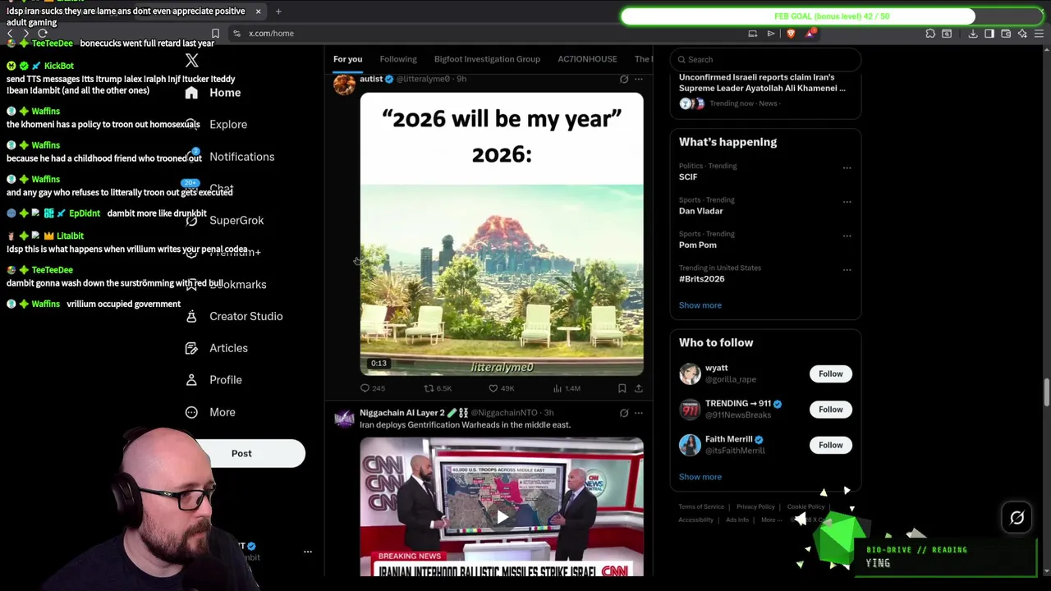This screenshot has height=591, width=1051.
Task: Open browser extensions puzzle icon
Action: (x=930, y=34)
